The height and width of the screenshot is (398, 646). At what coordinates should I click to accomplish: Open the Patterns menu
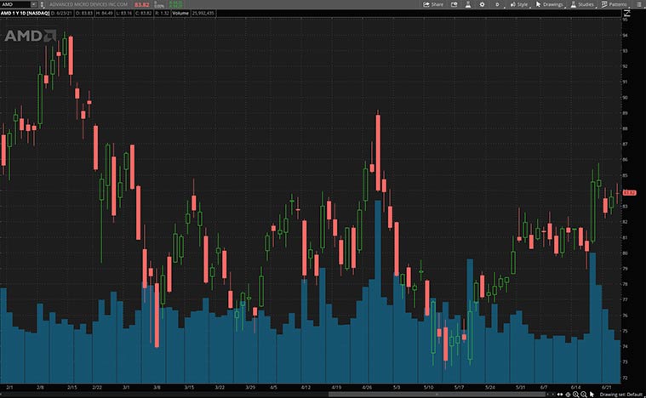[x=615, y=4]
